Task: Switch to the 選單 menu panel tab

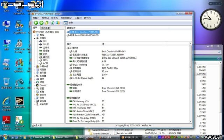Action: coord(35,28)
